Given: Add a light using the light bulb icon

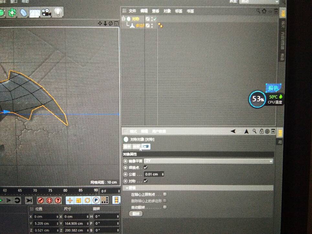Looking at the screenshot, I should pos(58,12).
